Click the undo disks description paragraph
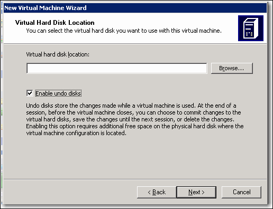Viewport: 273px width, 209px height. click(135, 119)
